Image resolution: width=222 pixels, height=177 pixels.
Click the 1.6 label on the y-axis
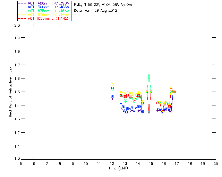click(x=17, y=78)
